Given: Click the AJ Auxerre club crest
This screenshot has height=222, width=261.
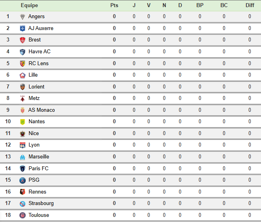Looking at the screenshot, I should (23, 28).
